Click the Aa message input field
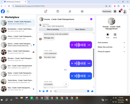Image resolution: width=130 pixels, height=104 pixels. pyautogui.click(x=70, y=91)
